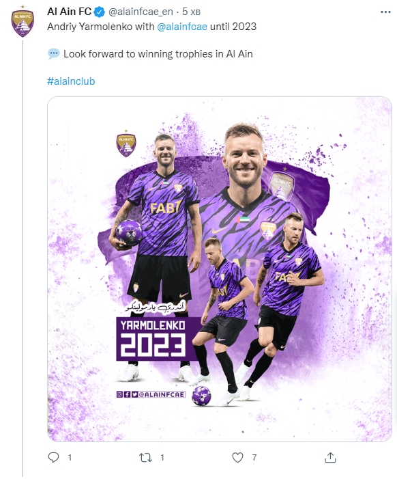Click the Al Ain FC profile avatar
The width and height of the screenshot is (397, 479).
click(23, 22)
